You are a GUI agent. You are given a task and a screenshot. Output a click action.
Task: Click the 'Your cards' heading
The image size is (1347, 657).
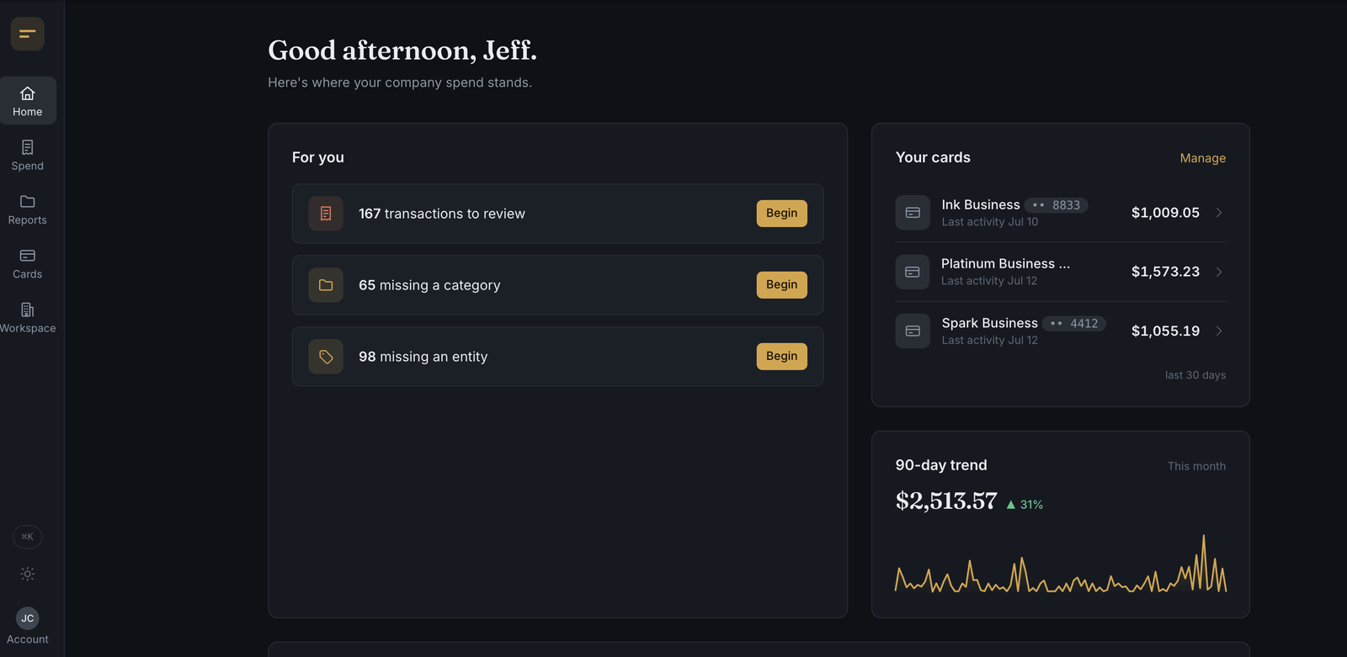933,157
